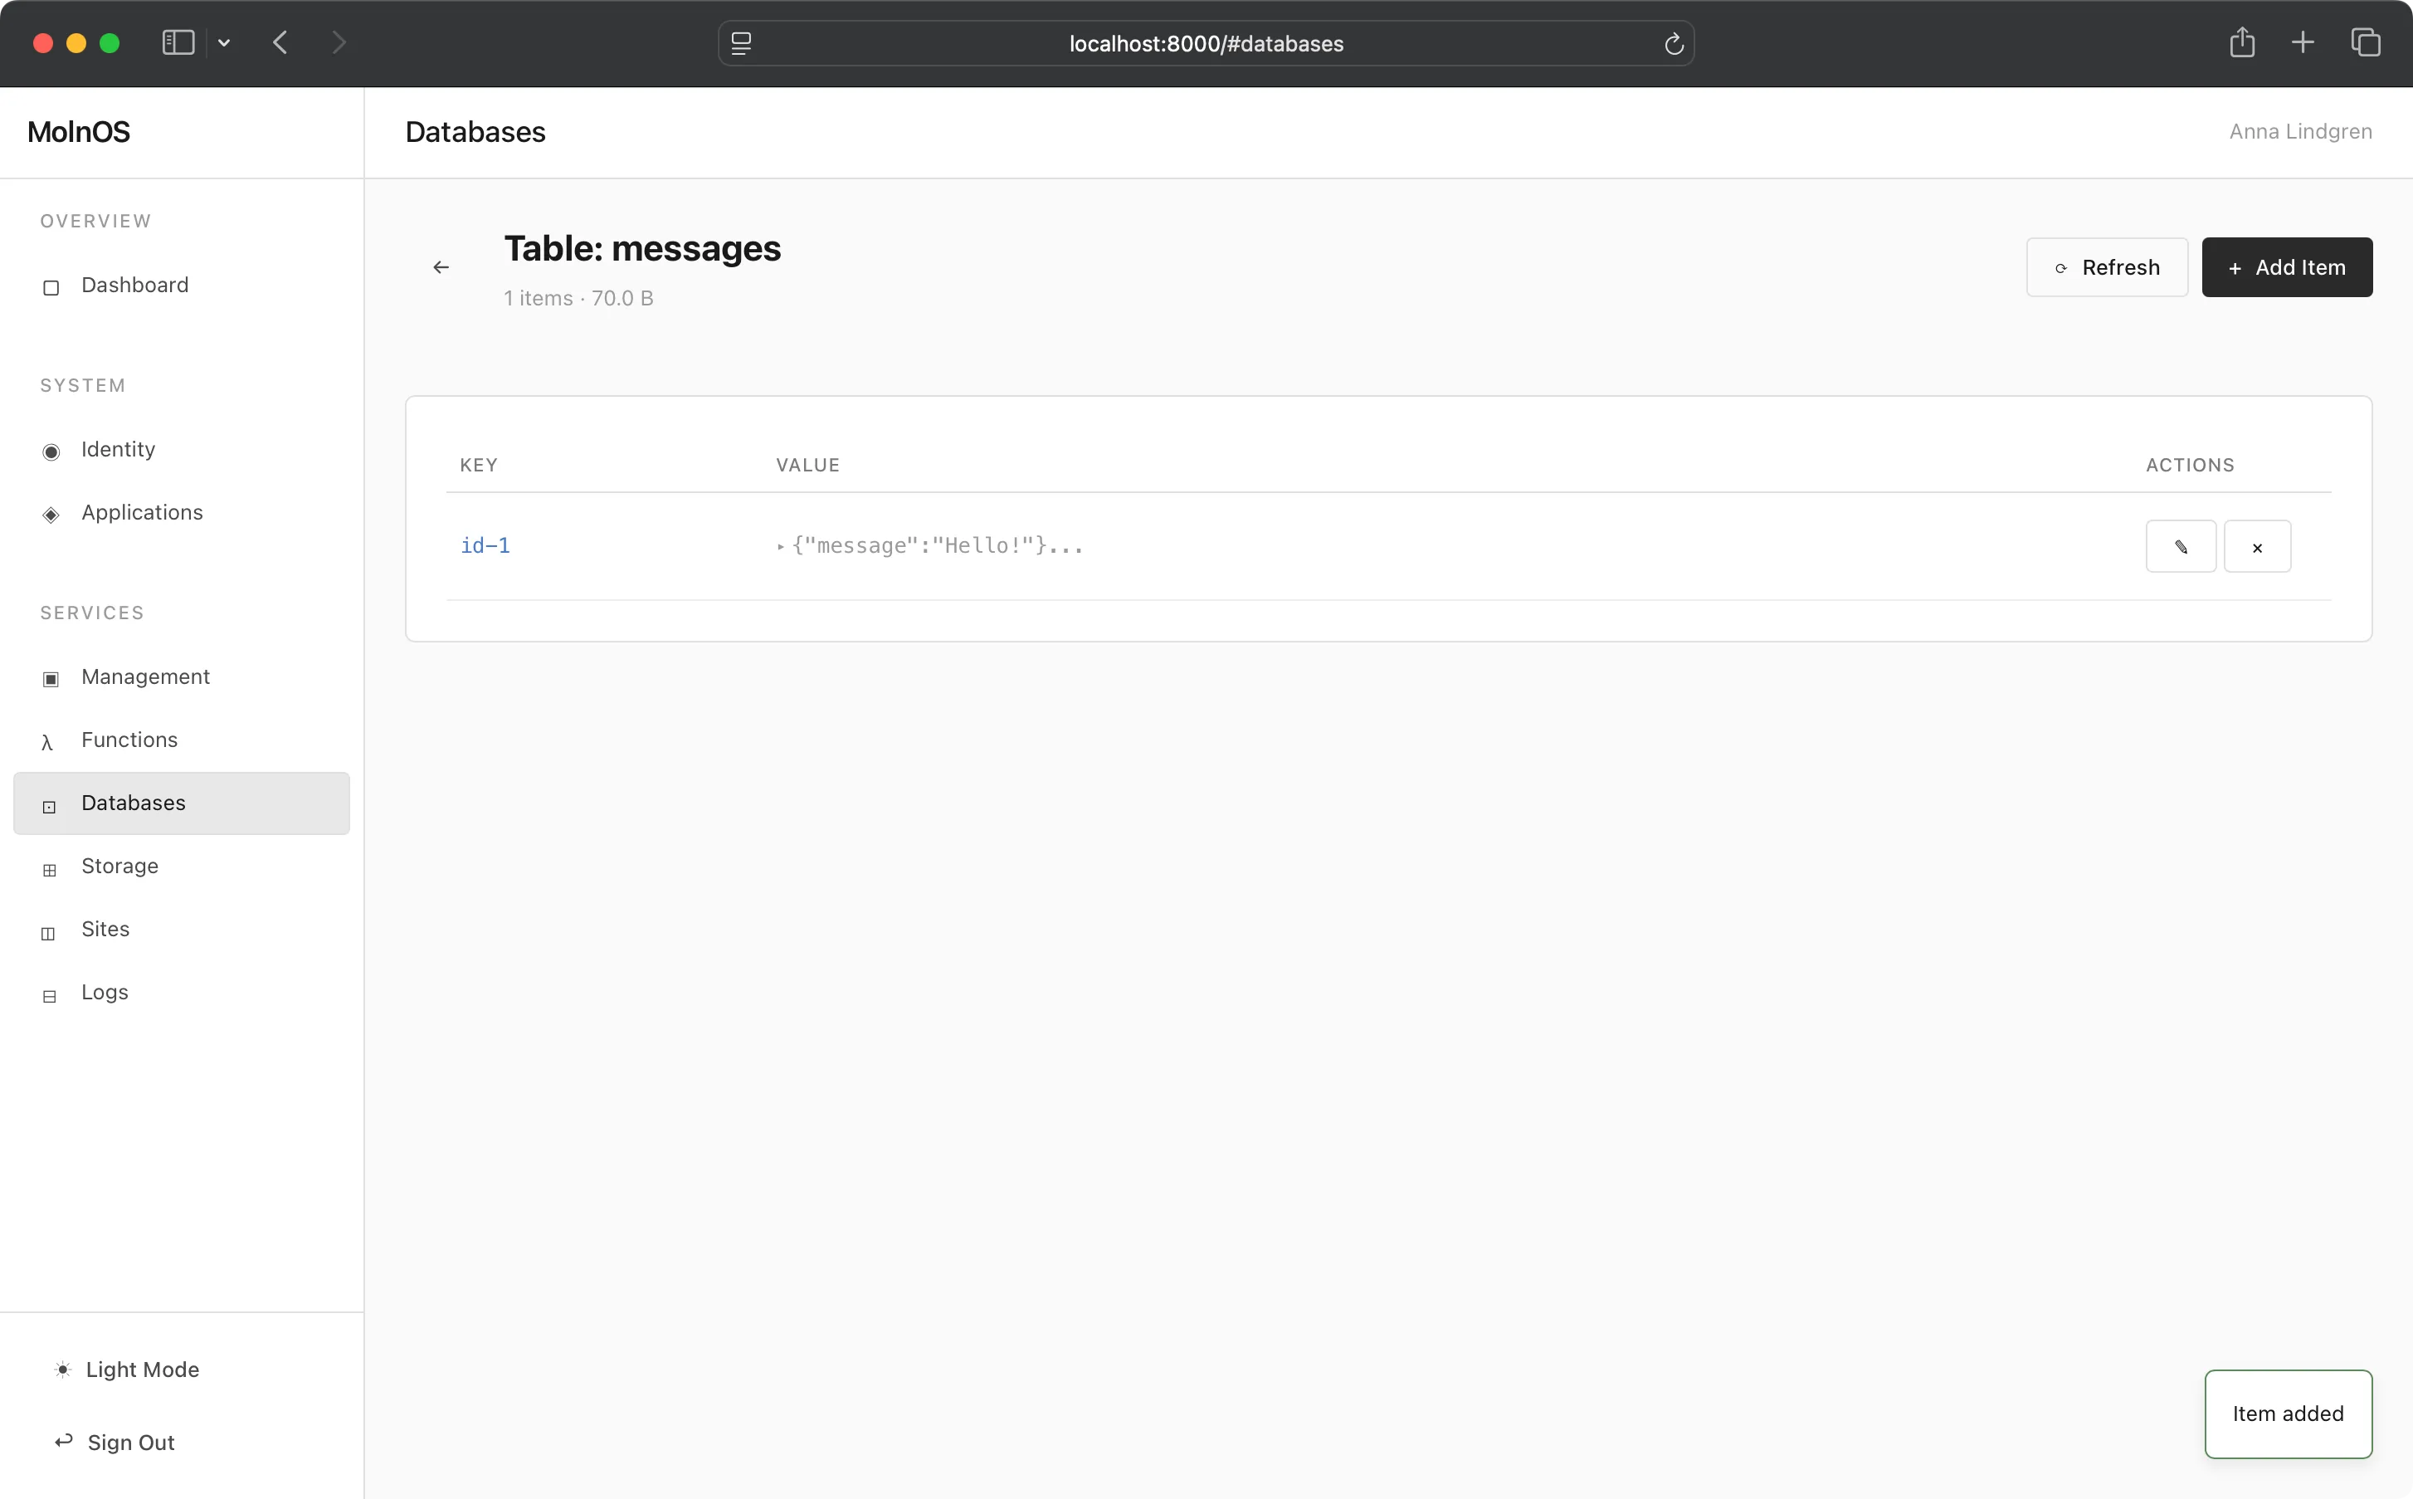2413x1499 pixels.
Task: Refresh the messages table
Action: pos(2107,266)
